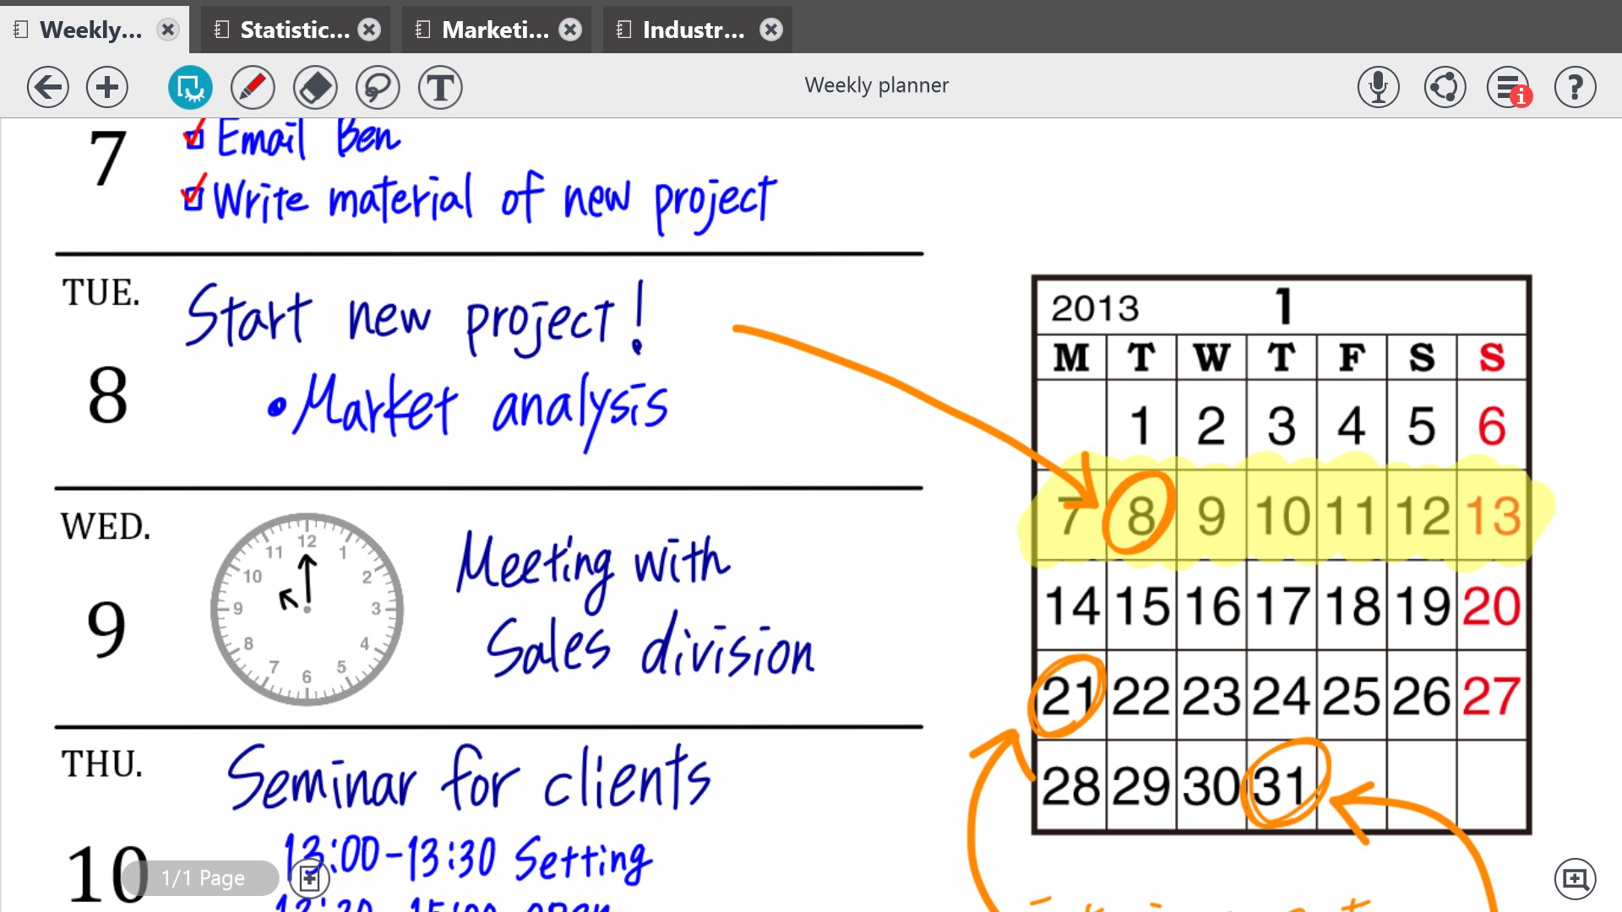Select the selection/pan mode tool

pyautogui.click(x=190, y=87)
